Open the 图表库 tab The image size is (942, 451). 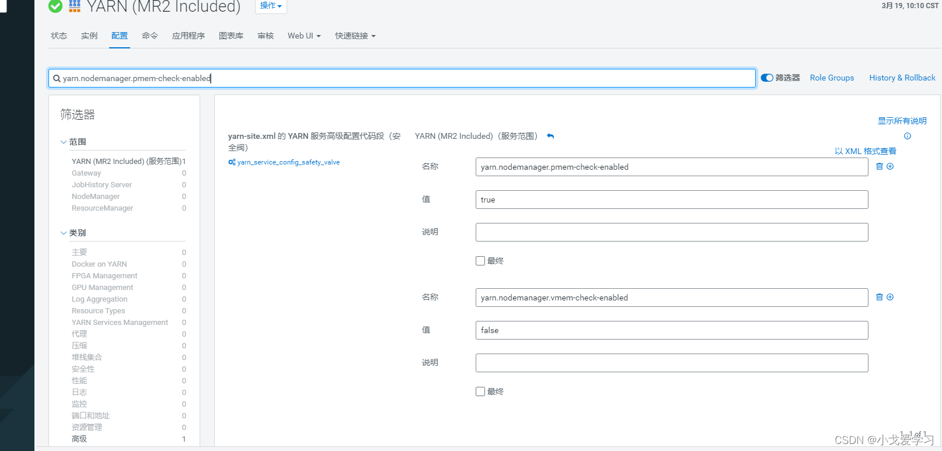point(231,36)
